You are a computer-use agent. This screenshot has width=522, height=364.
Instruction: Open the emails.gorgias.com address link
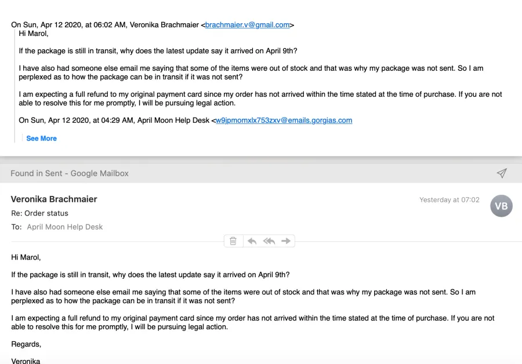click(284, 121)
